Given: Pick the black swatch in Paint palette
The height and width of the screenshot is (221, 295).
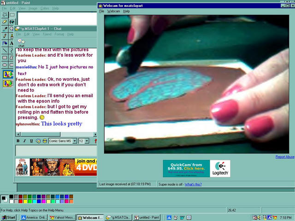Looking at the screenshot, I should 11,197.
